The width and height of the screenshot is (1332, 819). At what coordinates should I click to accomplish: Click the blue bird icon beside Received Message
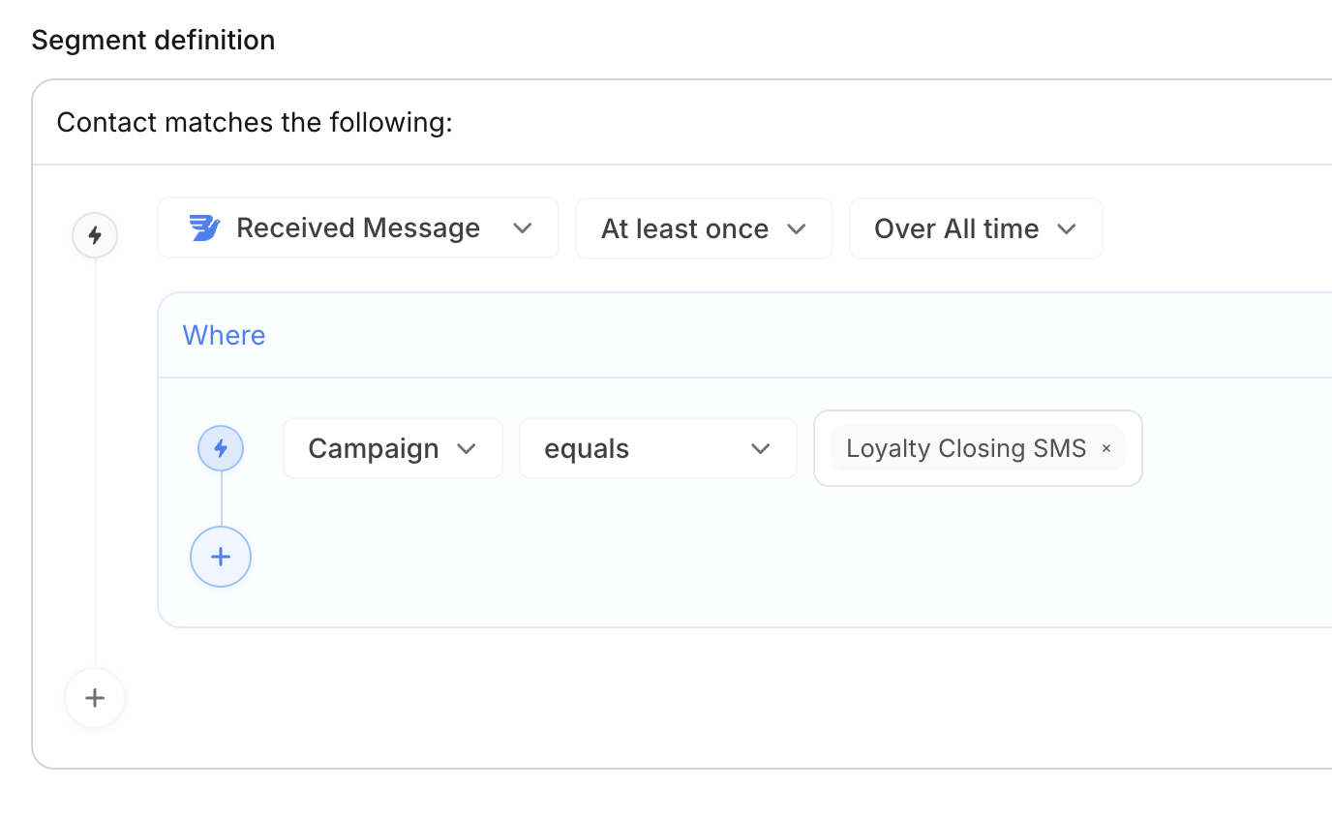tap(205, 228)
